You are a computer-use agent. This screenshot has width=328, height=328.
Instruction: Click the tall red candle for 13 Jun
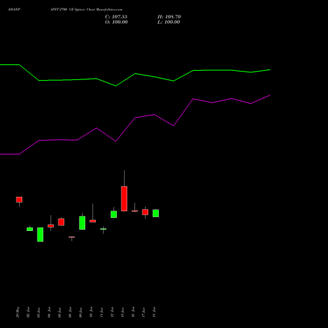pyautogui.click(x=124, y=199)
